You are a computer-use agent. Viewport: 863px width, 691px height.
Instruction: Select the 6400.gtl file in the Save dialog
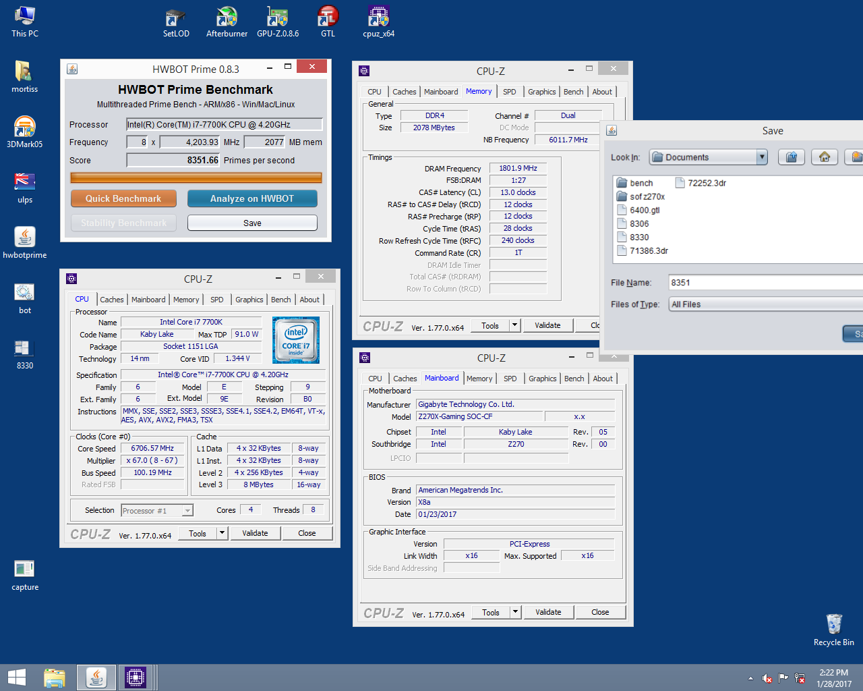click(x=638, y=210)
